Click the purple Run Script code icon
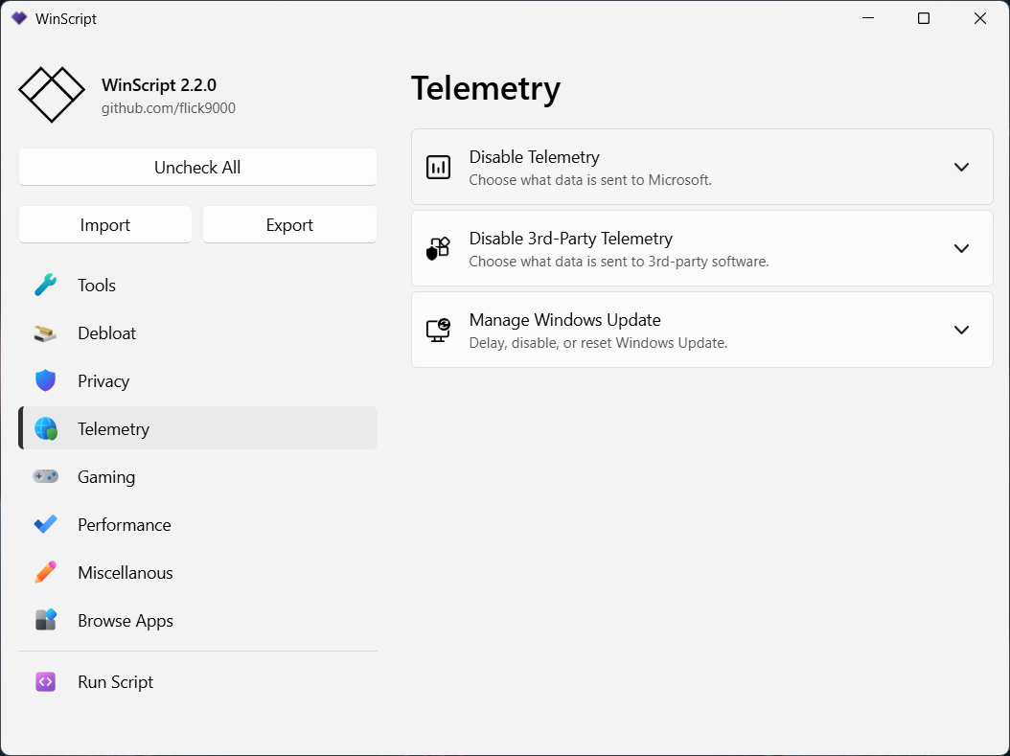 [x=45, y=682]
